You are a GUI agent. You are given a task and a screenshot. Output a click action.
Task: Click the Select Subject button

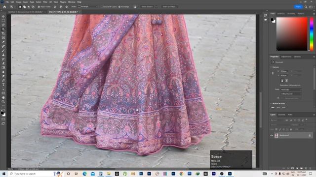147,7
